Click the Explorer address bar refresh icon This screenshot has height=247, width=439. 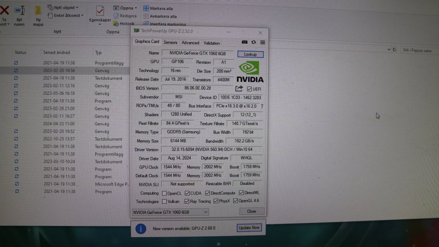(394, 50)
